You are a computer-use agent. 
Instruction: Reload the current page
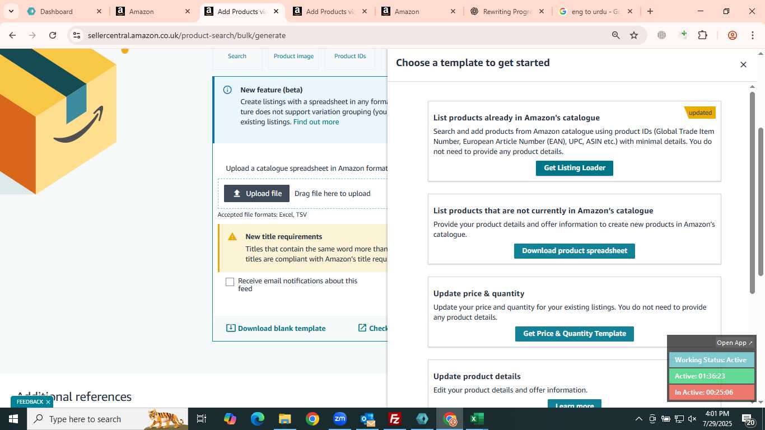(53, 35)
